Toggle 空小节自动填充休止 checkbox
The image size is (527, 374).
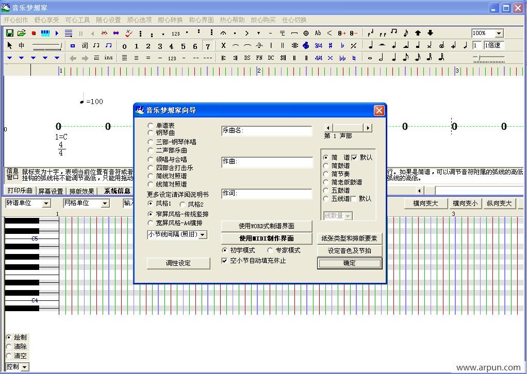[224, 261]
